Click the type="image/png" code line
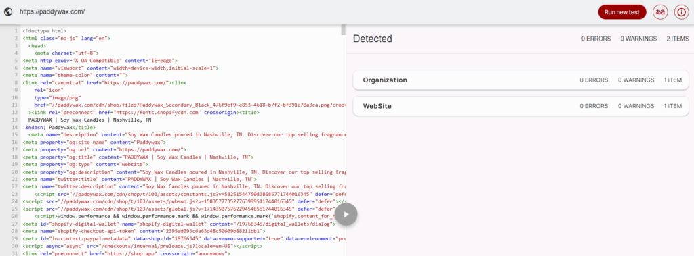 58,97
